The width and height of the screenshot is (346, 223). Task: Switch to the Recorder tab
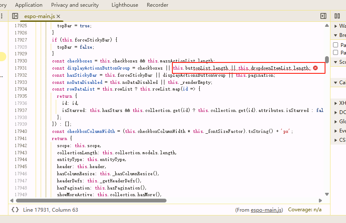(x=157, y=5)
